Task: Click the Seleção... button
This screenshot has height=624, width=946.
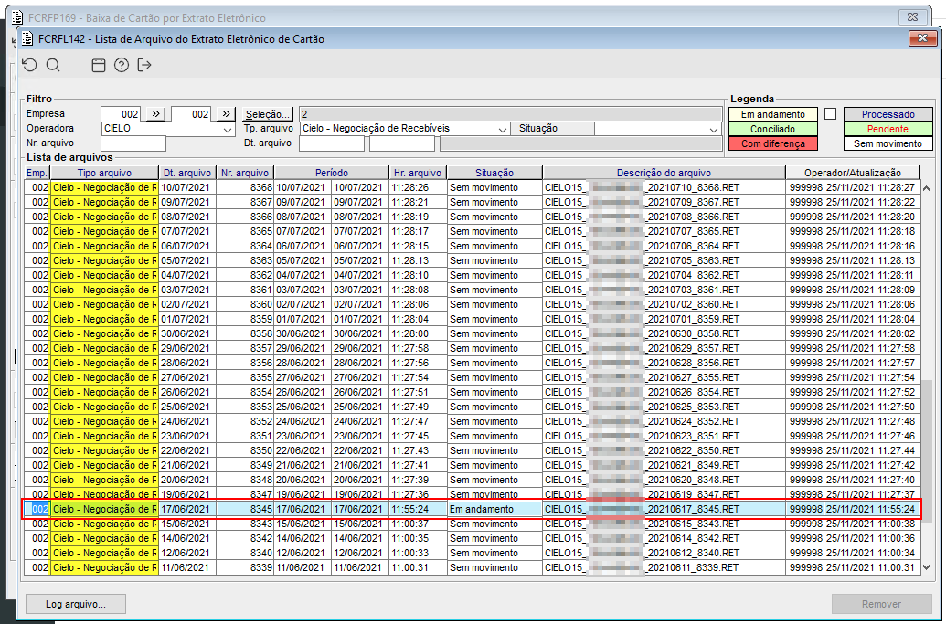Action: [x=268, y=114]
